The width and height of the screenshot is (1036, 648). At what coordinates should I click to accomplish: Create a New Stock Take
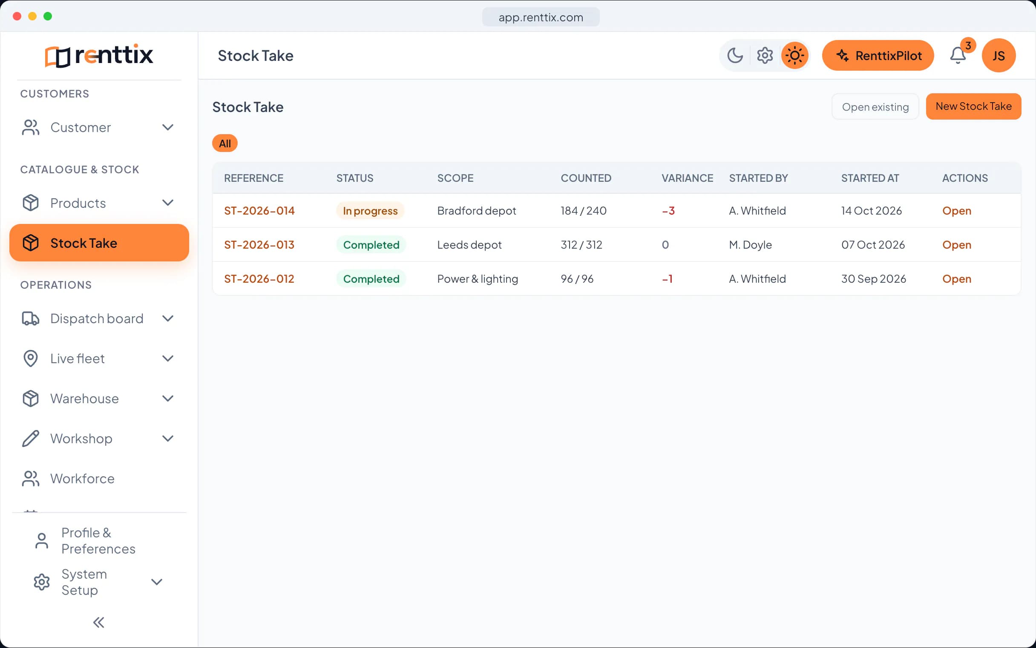click(x=973, y=106)
